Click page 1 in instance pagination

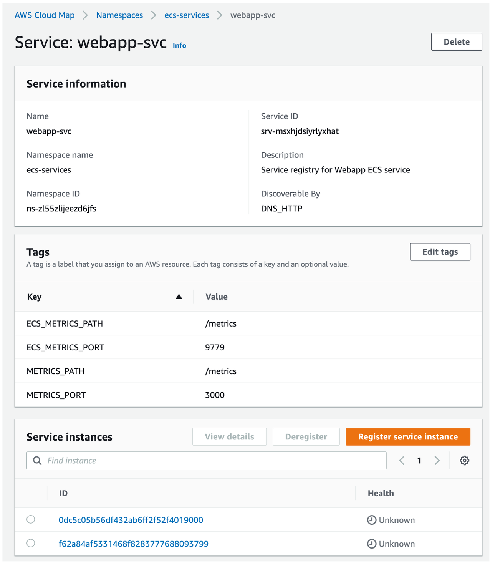coord(419,460)
